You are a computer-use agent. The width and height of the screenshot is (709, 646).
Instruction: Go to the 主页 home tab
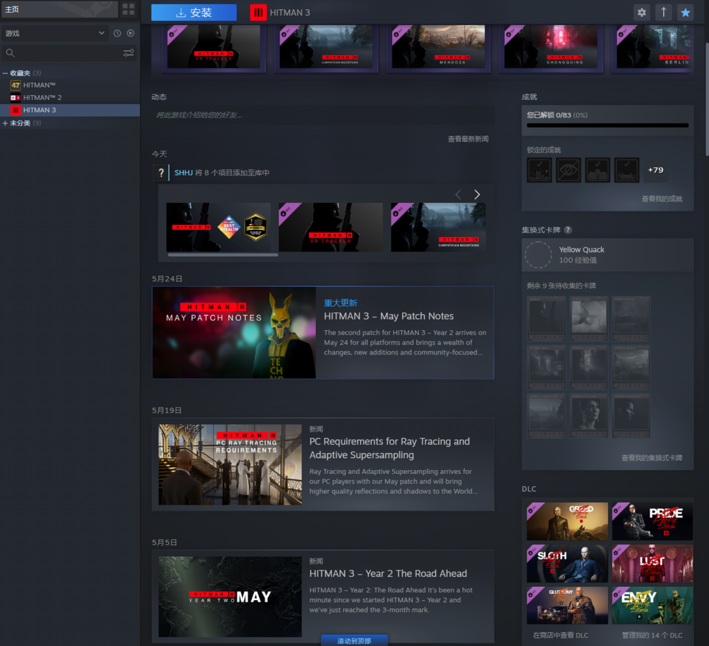click(x=59, y=9)
